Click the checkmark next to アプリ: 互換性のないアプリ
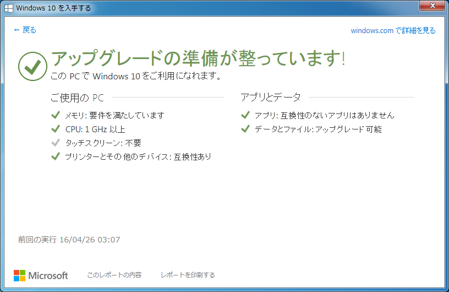449x292 pixels. coord(245,115)
